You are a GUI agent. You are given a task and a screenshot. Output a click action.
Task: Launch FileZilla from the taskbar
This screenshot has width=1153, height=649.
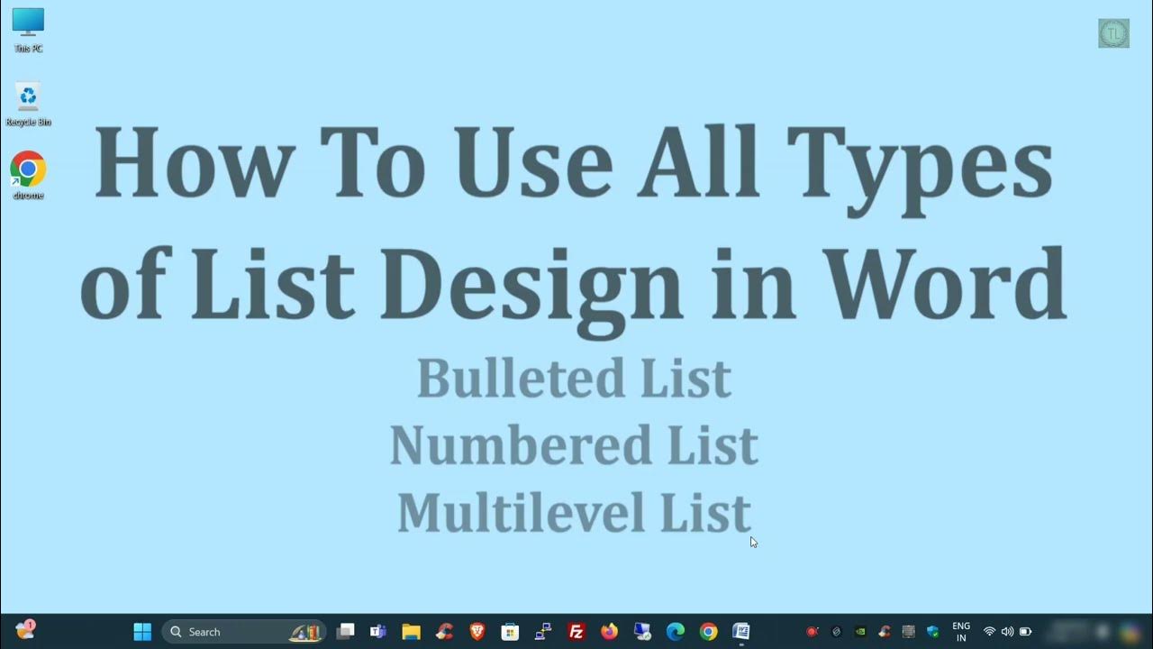coord(576,632)
